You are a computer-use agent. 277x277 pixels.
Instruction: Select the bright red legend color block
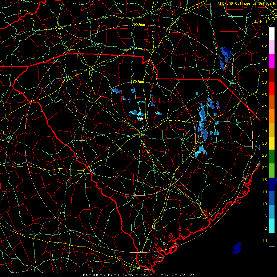[272, 89]
